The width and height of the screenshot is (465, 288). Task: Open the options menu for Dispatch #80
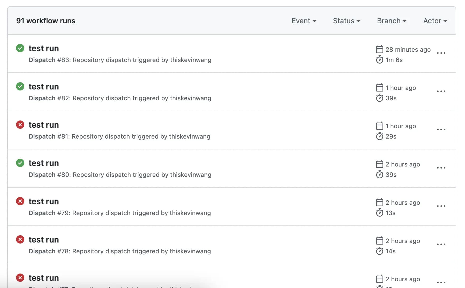441,168
